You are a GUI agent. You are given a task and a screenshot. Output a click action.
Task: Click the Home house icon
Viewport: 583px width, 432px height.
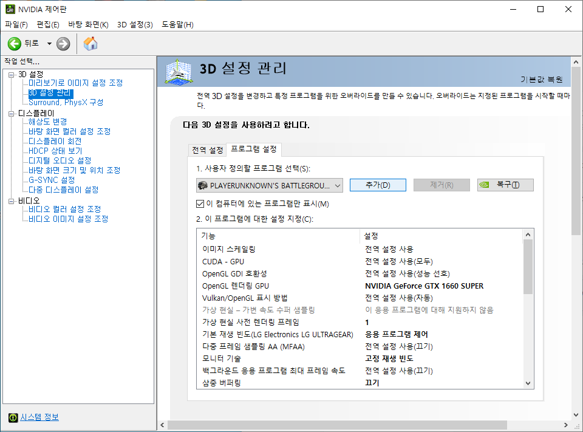[90, 44]
